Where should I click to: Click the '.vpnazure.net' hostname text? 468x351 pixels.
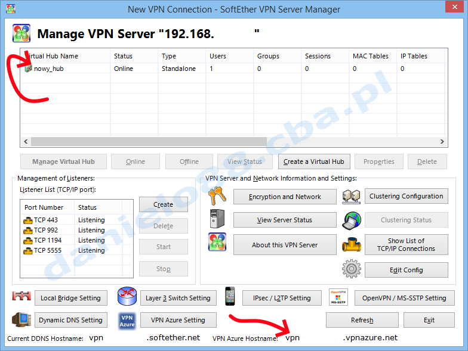(370, 337)
